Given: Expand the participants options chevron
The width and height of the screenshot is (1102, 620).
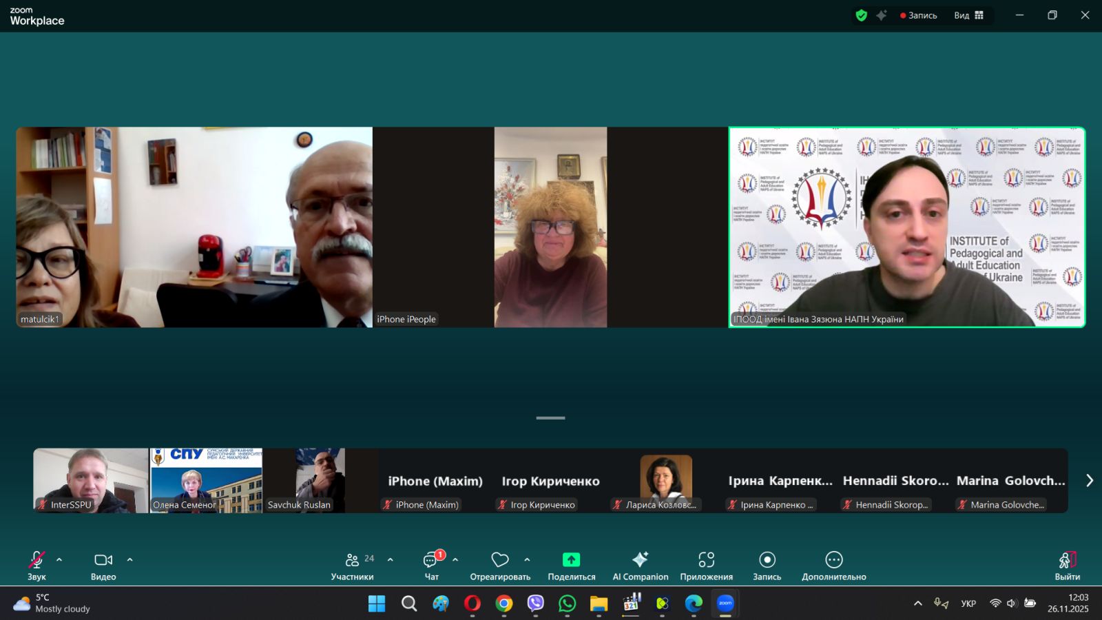Looking at the screenshot, I should click(x=391, y=559).
